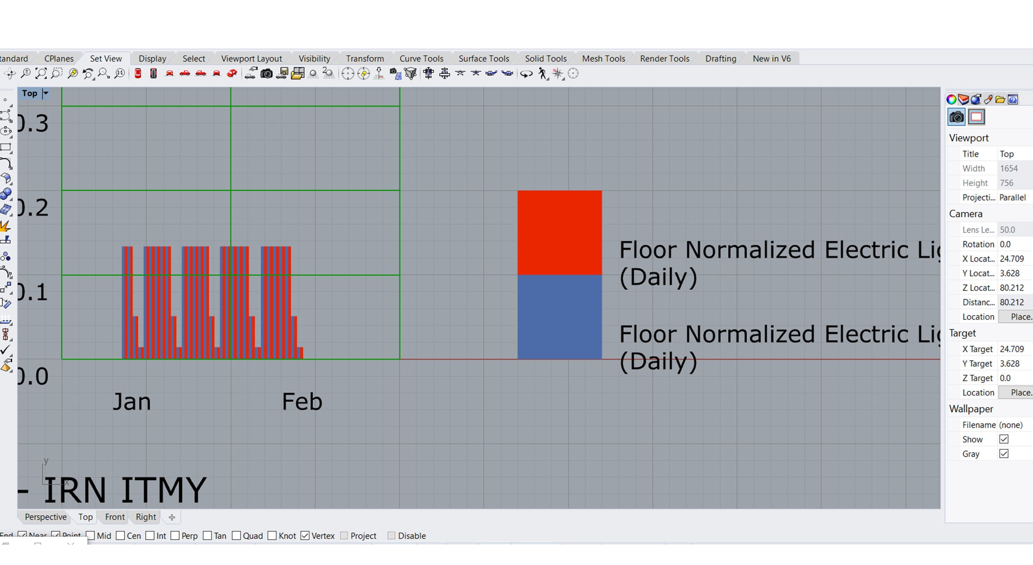This screenshot has height=565, width=1033.
Task: Select the Explode tool in left sidebar
Action: pyautogui.click(x=6, y=225)
